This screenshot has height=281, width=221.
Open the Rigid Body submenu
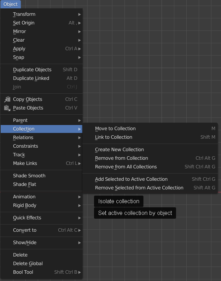click(42, 205)
